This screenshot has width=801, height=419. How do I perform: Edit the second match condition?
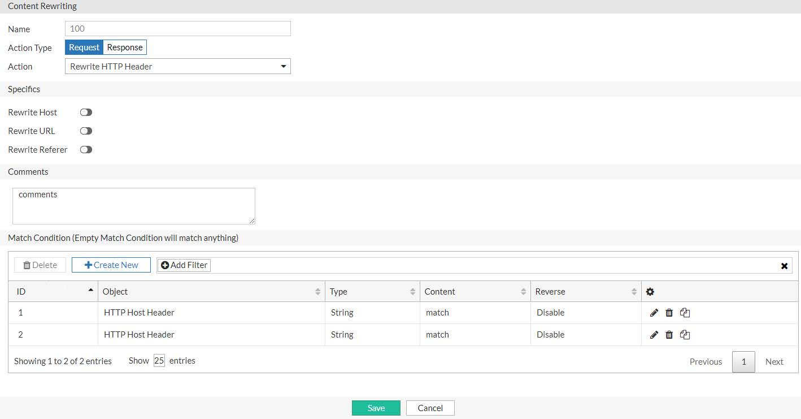(654, 334)
